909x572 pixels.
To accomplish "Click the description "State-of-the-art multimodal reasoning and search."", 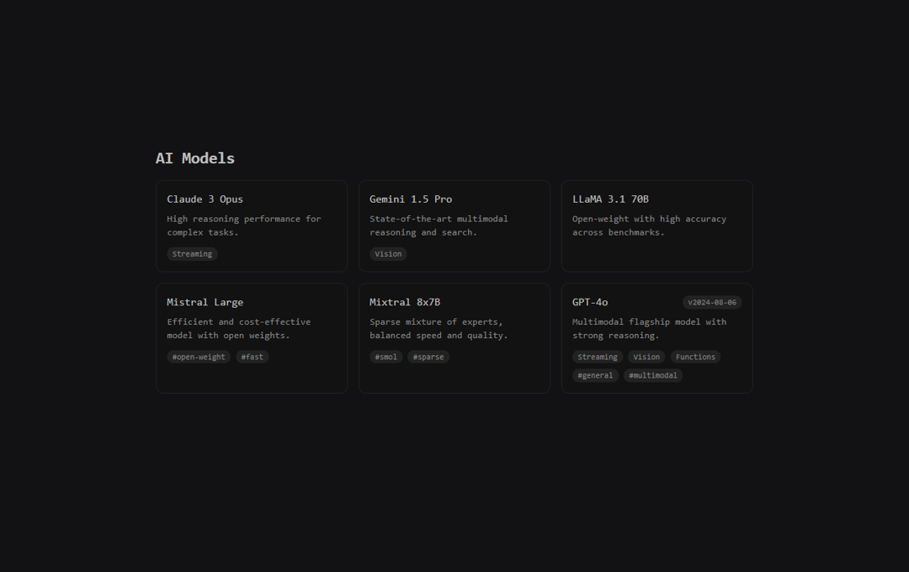I will pyautogui.click(x=439, y=225).
